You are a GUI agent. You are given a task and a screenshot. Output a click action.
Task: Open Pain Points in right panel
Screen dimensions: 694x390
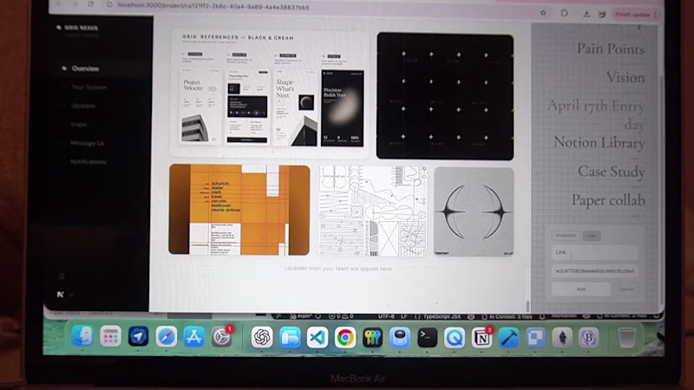click(611, 49)
